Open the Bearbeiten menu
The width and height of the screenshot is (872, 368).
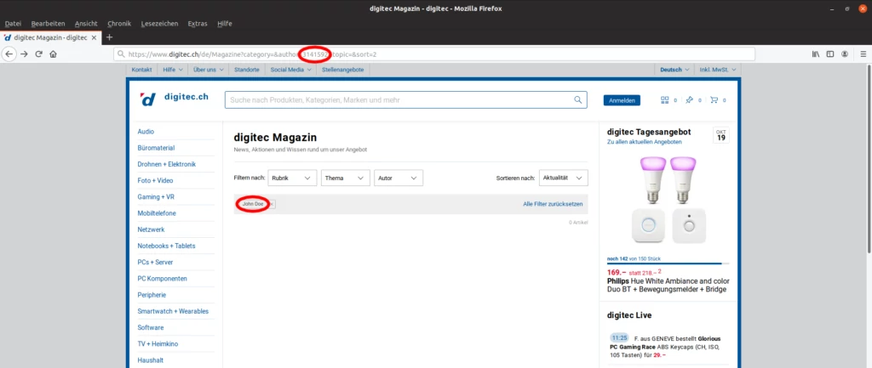click(48, 23)
